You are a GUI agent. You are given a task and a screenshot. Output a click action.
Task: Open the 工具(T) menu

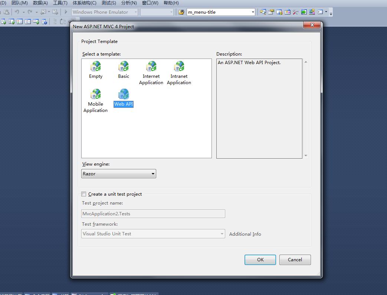coord(60,3)
